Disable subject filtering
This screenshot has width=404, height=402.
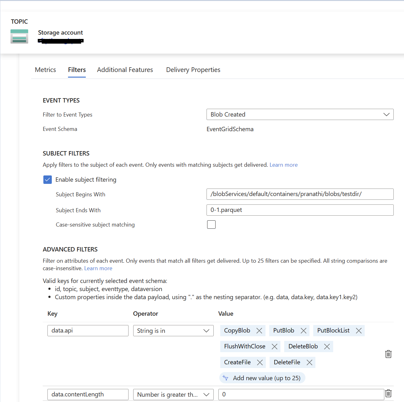click(47, 179)
